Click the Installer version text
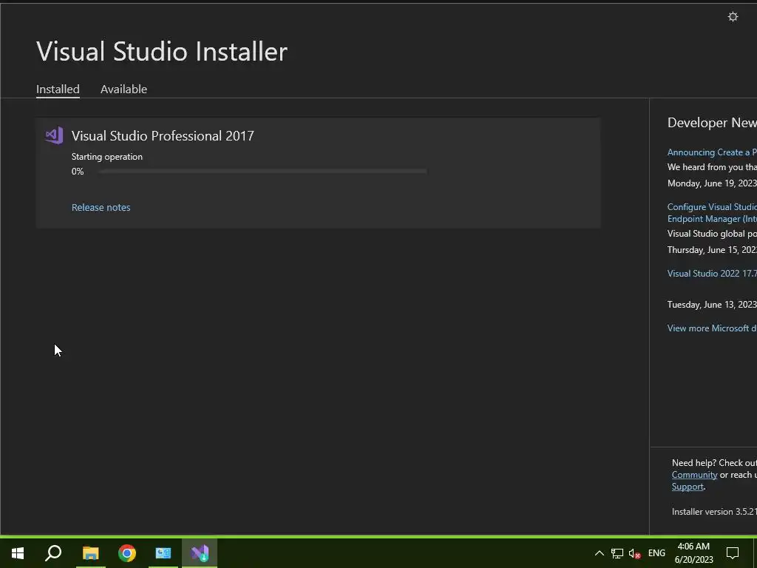The height and width of the screenshot is (568, 757). pyautogui.click(x=714, y=512)
